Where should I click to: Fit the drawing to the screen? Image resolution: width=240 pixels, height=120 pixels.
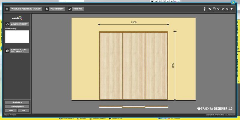coord(232,9)
